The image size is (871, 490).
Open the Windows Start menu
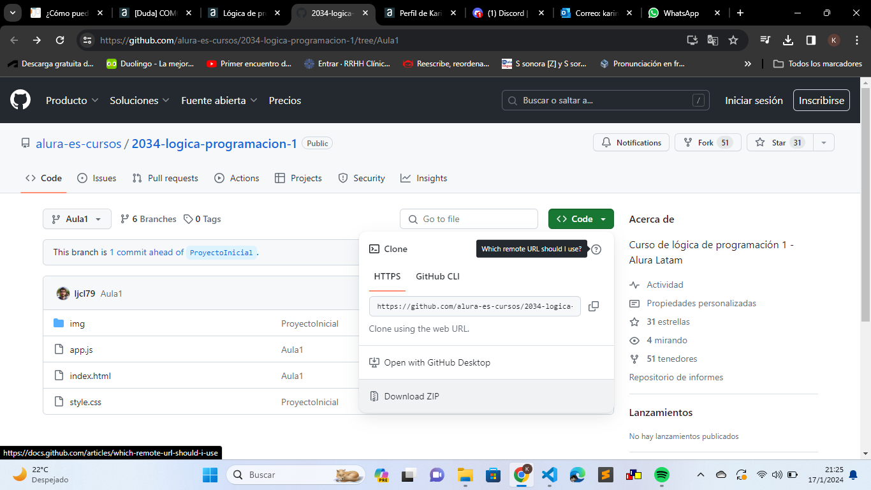[x=210, y=475]
